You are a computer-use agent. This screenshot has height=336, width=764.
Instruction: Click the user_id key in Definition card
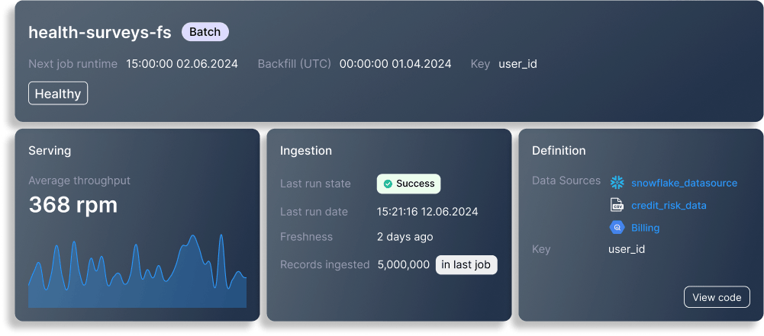(x=627, y=249)
